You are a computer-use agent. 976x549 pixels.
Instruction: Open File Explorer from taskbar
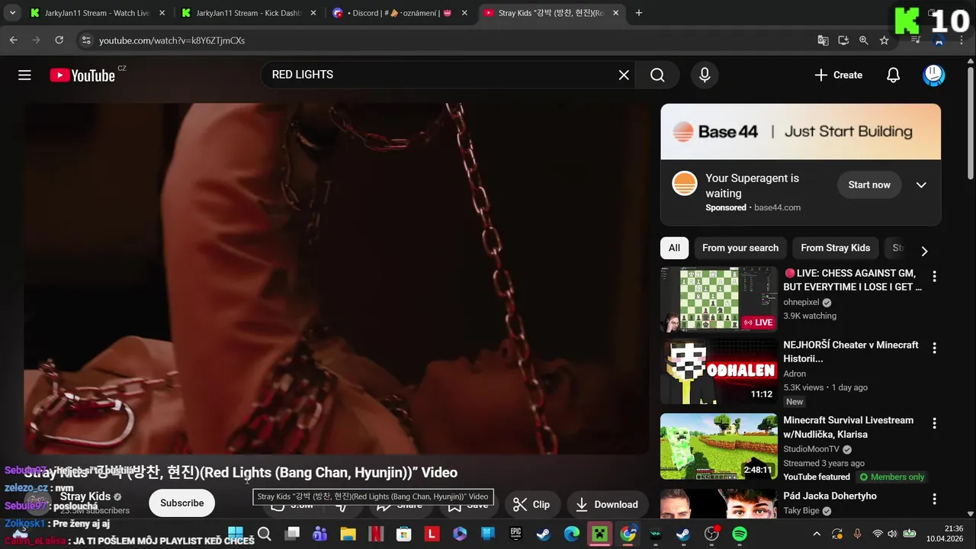[x=348, y=534]
